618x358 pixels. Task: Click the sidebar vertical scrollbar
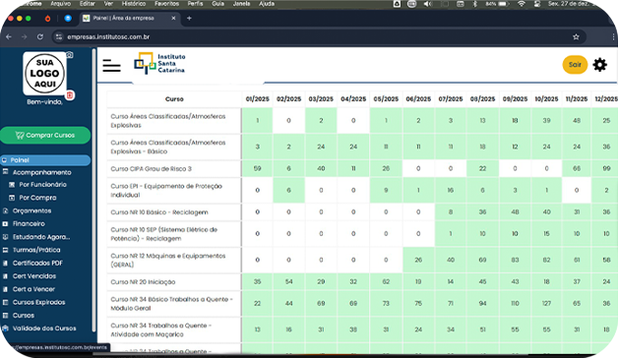point(93,190)
